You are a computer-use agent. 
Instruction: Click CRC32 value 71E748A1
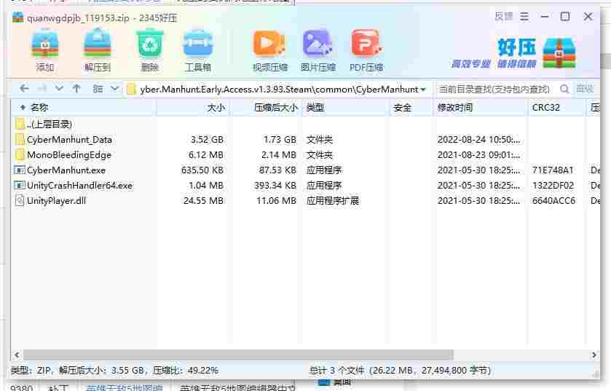click(x=553, y=170)
